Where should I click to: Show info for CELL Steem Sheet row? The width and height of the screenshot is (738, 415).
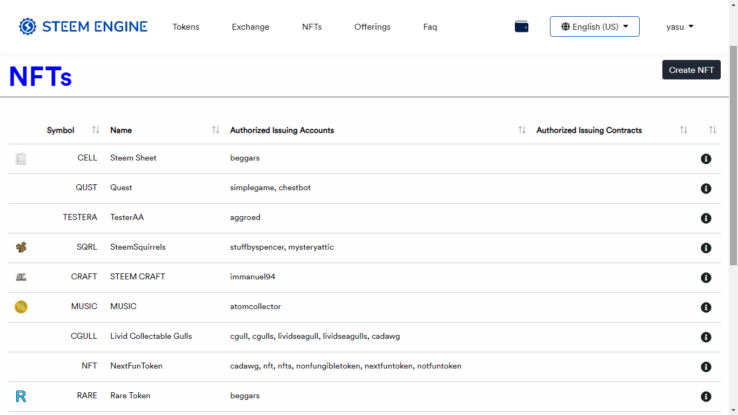click(706, 159)
